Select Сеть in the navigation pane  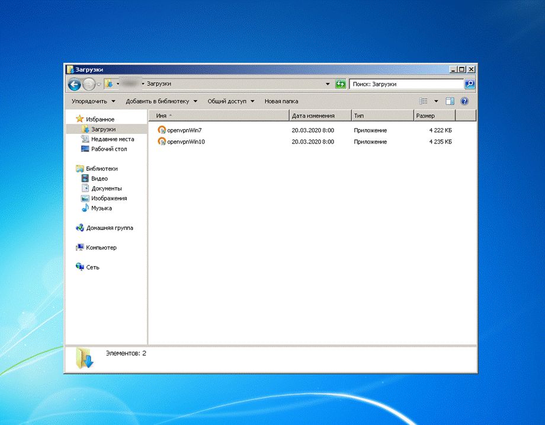[92, 267]
